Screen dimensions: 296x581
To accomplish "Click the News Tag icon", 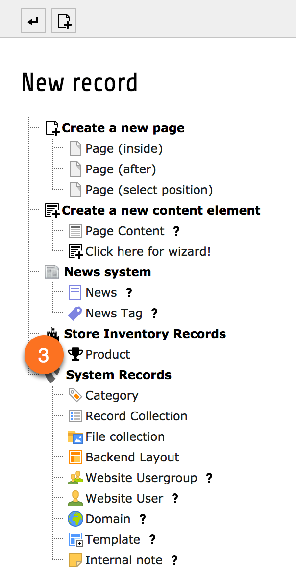I will coord(75,314).
